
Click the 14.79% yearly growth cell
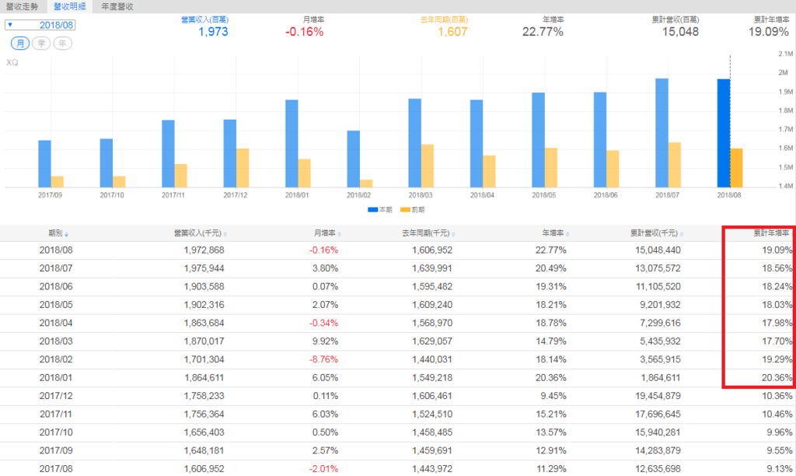tap(551, 341)
